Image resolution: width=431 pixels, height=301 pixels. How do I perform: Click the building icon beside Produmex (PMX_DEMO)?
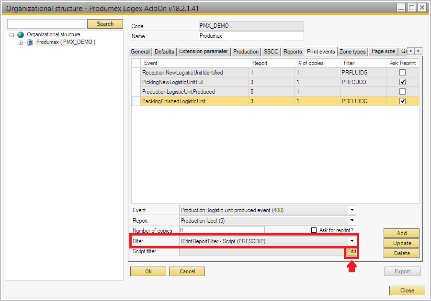(30, 43)
